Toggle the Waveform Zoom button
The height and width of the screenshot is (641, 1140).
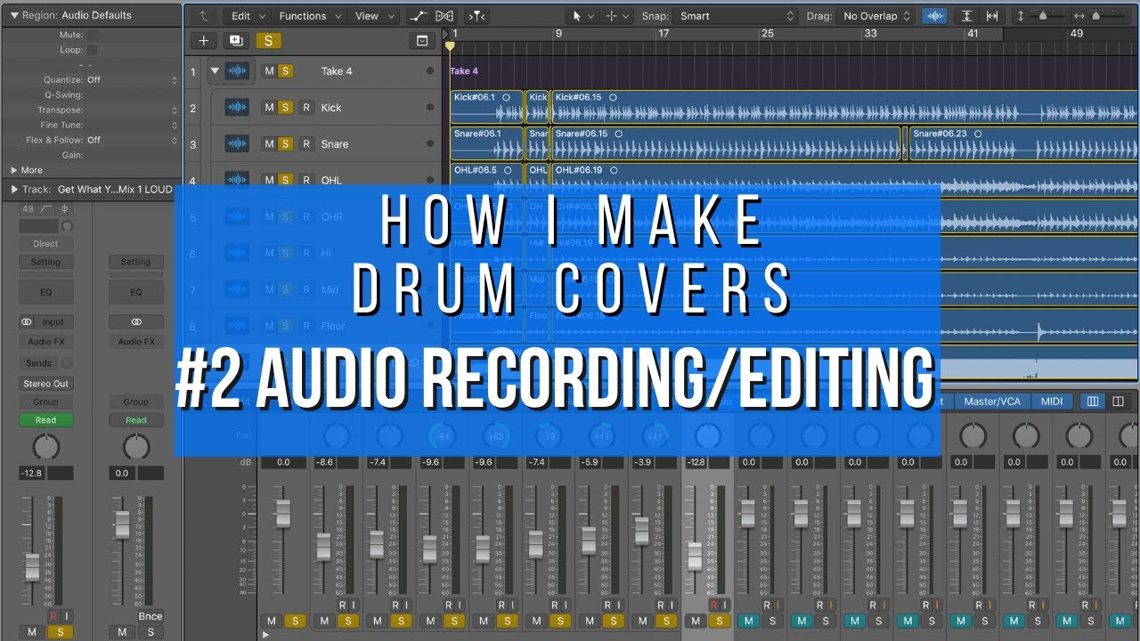point(934,15)
